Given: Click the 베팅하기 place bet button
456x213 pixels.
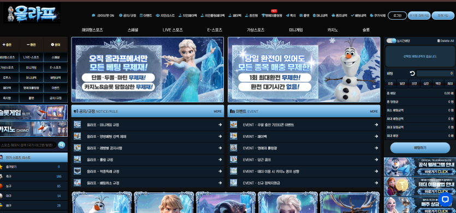Looking at the screenshot, I should pyautogui.click(x=420, y=148).
